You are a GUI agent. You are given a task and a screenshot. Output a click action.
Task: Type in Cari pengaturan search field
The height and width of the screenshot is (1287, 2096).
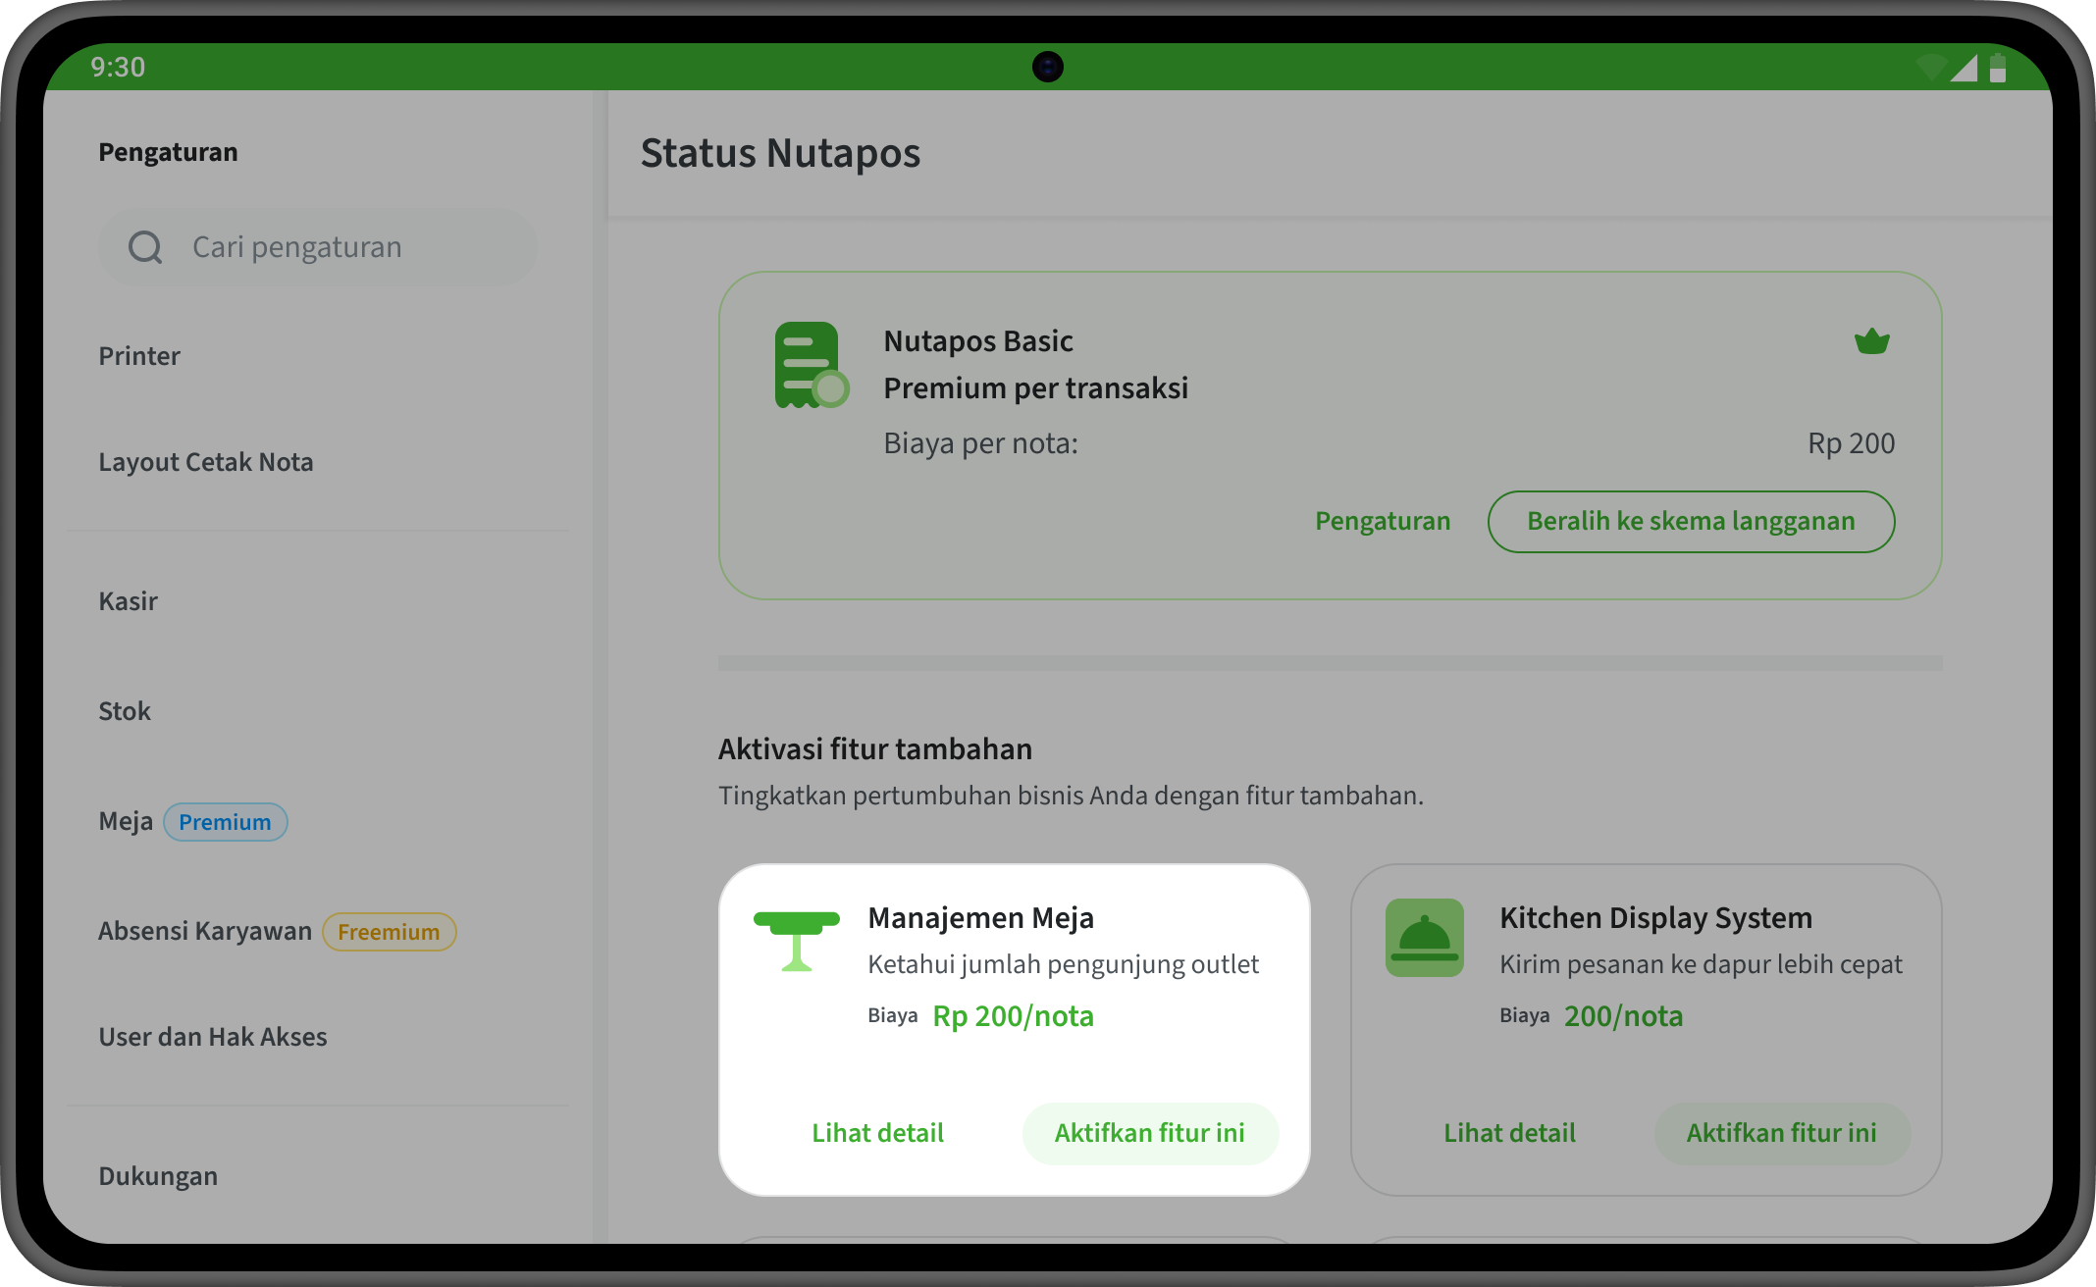click(x=334, y=247)
